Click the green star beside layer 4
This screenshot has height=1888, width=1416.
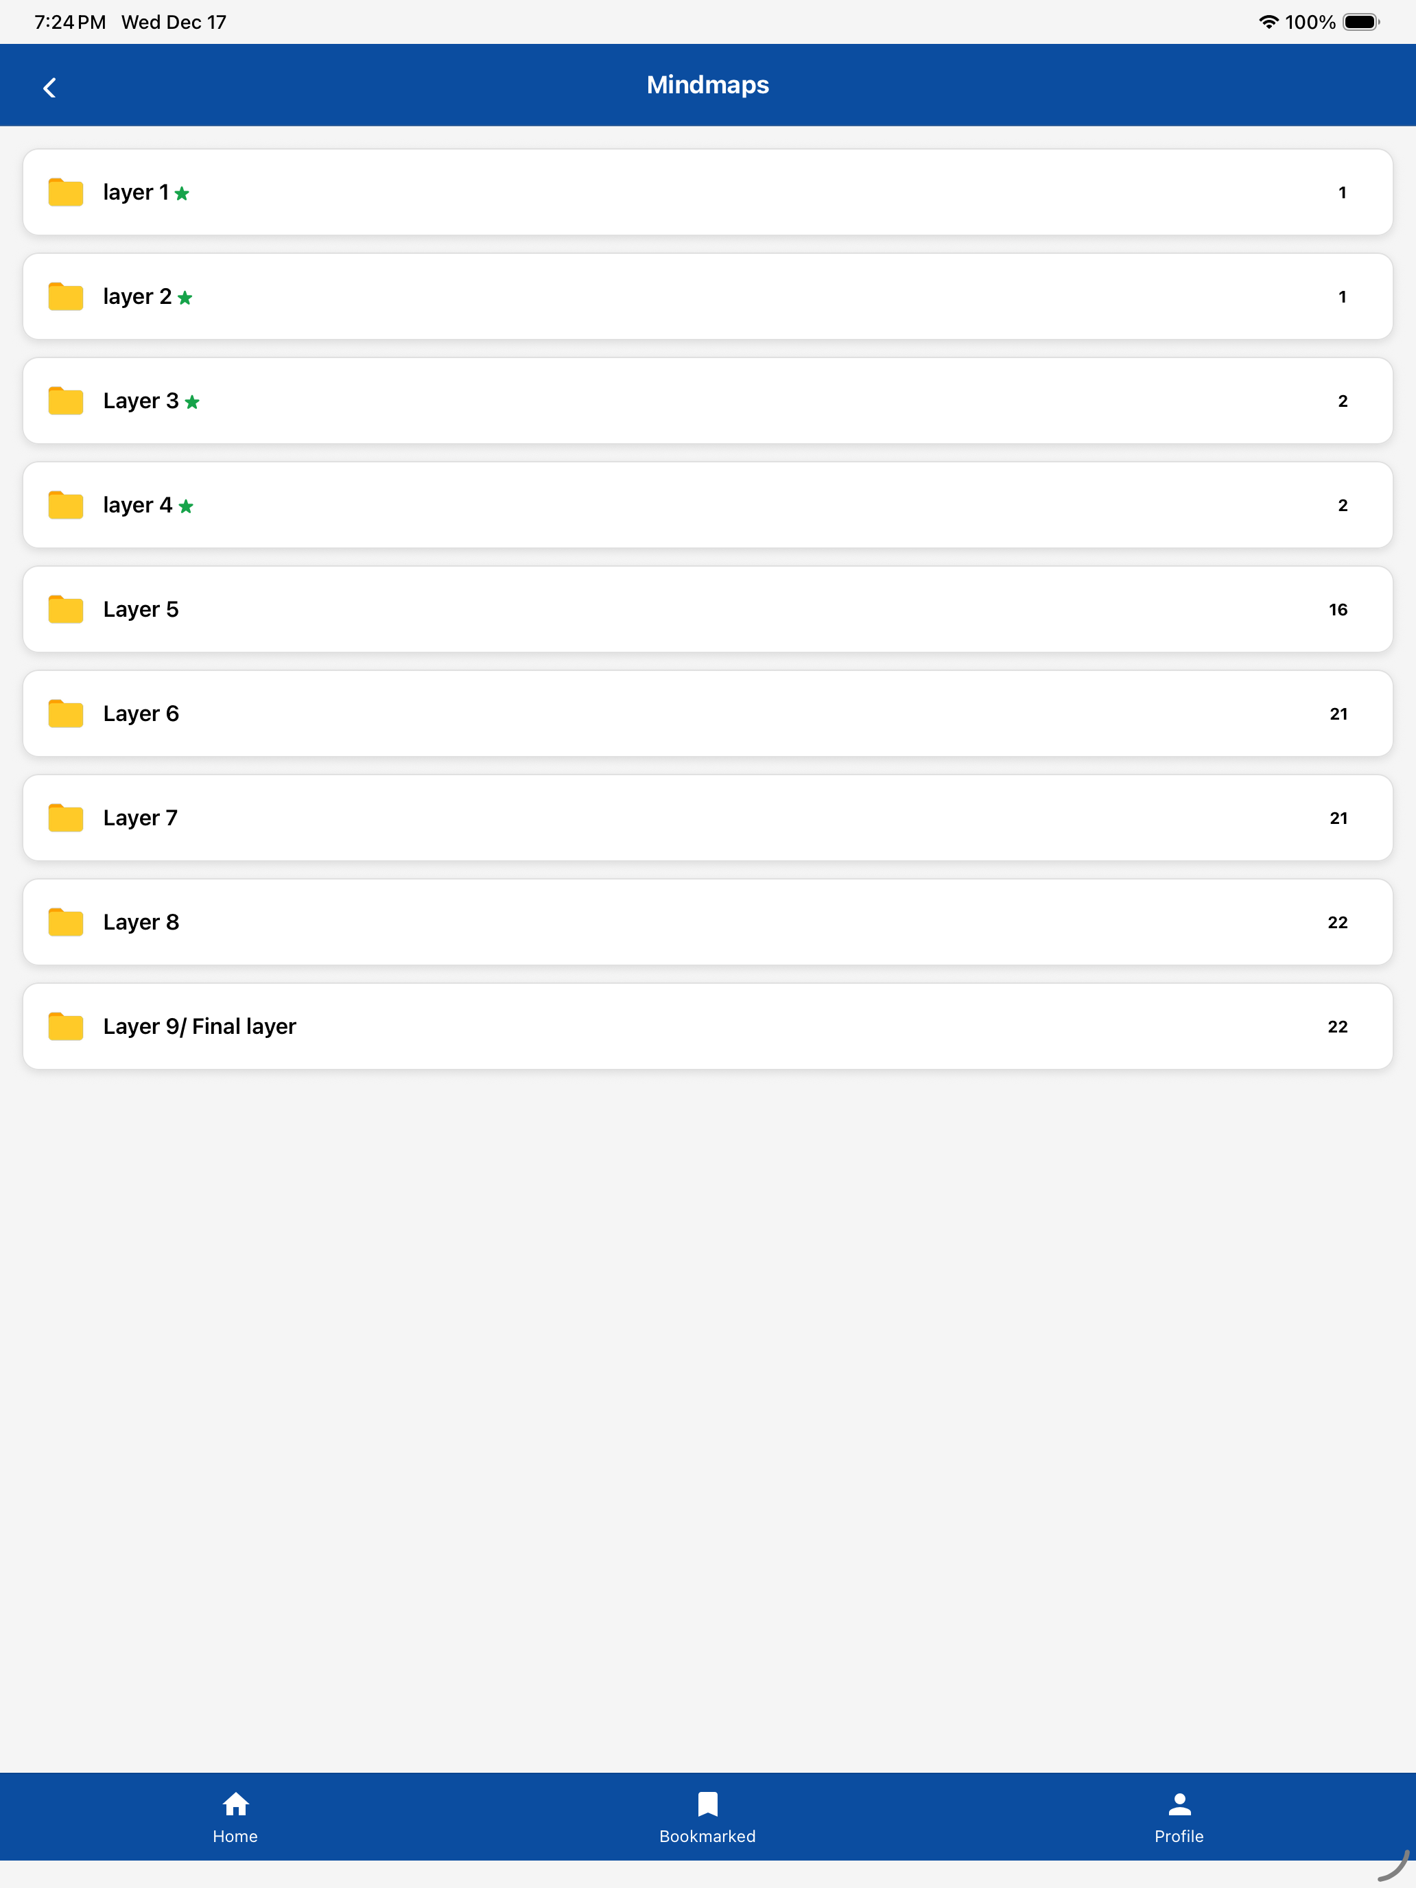186,506
